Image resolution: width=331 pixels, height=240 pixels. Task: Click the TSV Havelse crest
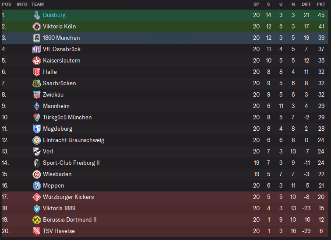(x=37, y=231)
